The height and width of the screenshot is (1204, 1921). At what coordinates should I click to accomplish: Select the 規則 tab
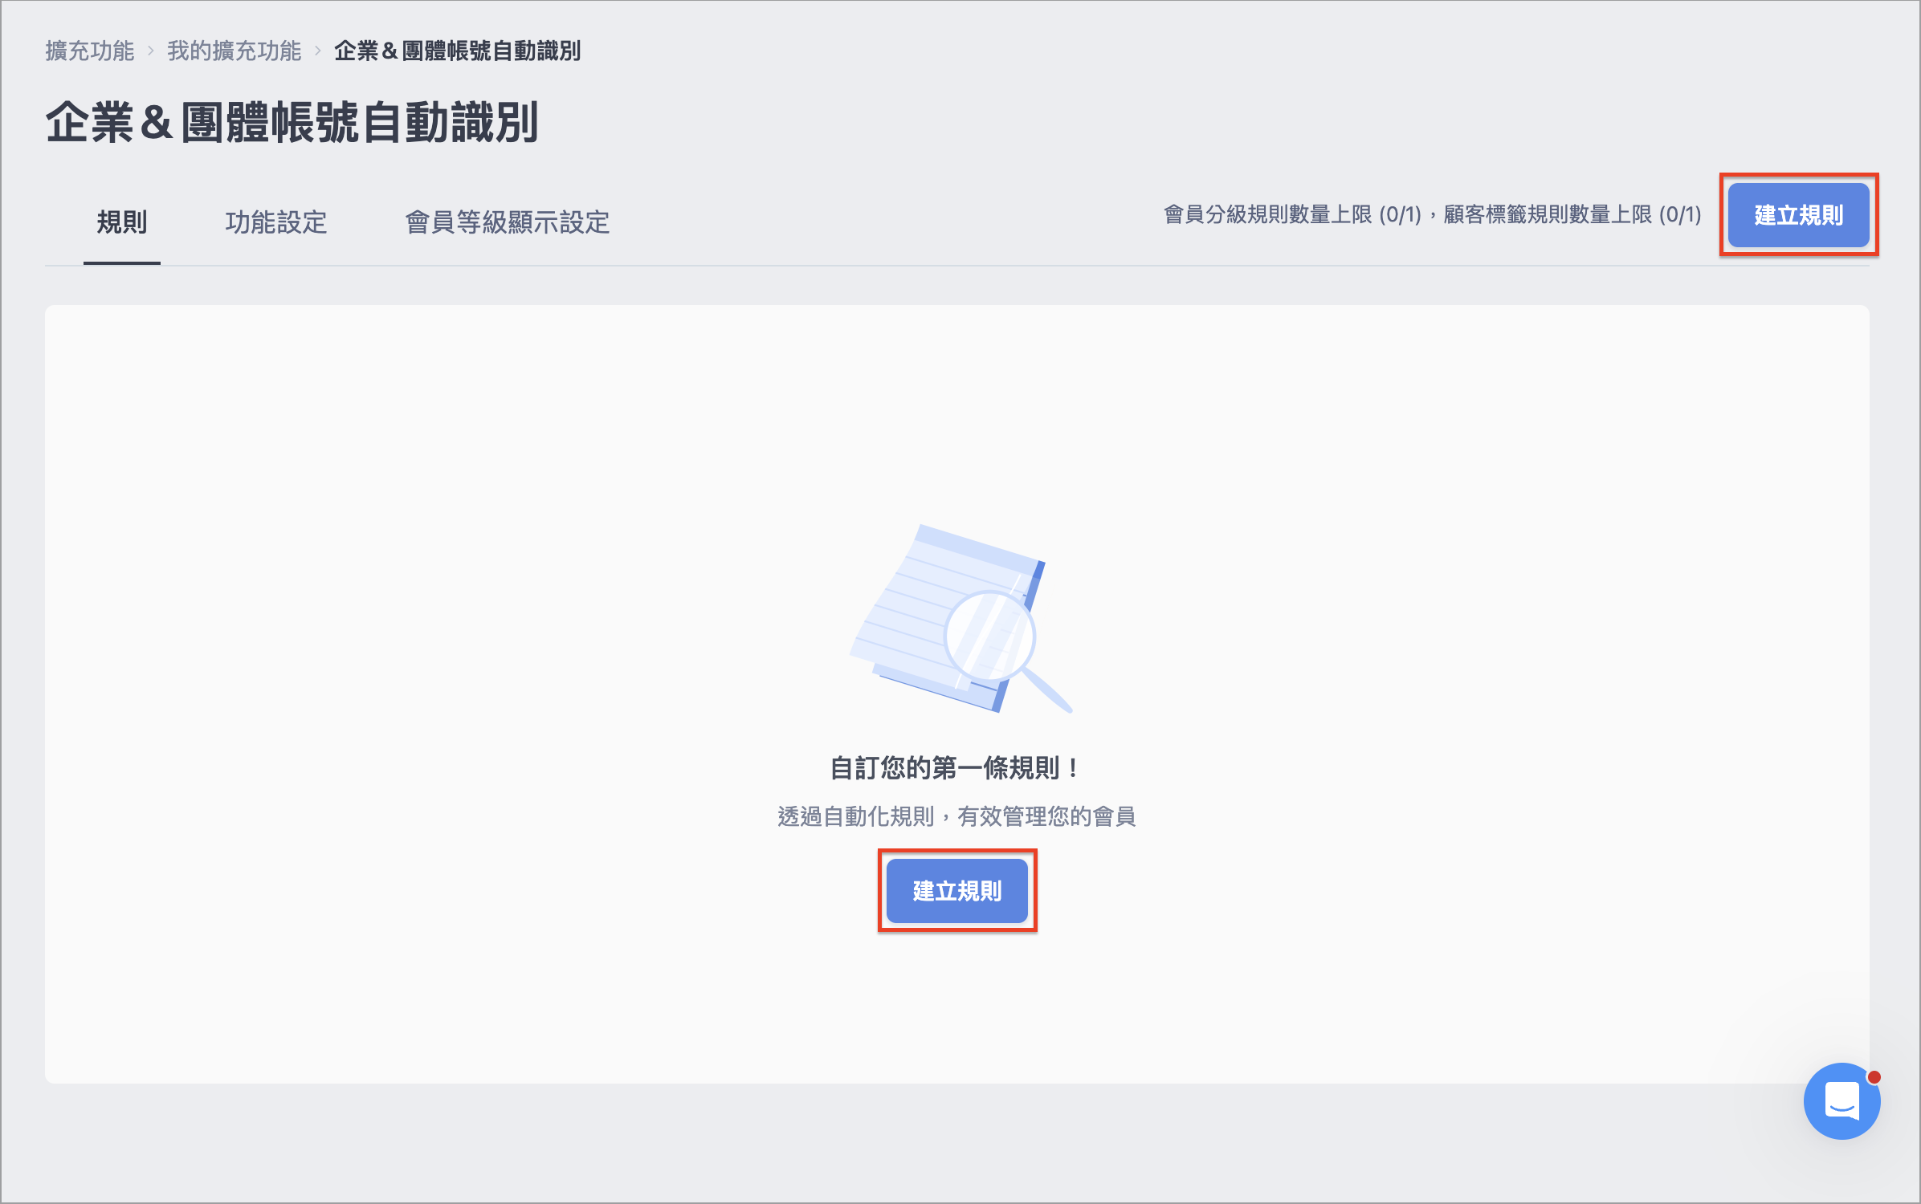[x=122, y=222]
